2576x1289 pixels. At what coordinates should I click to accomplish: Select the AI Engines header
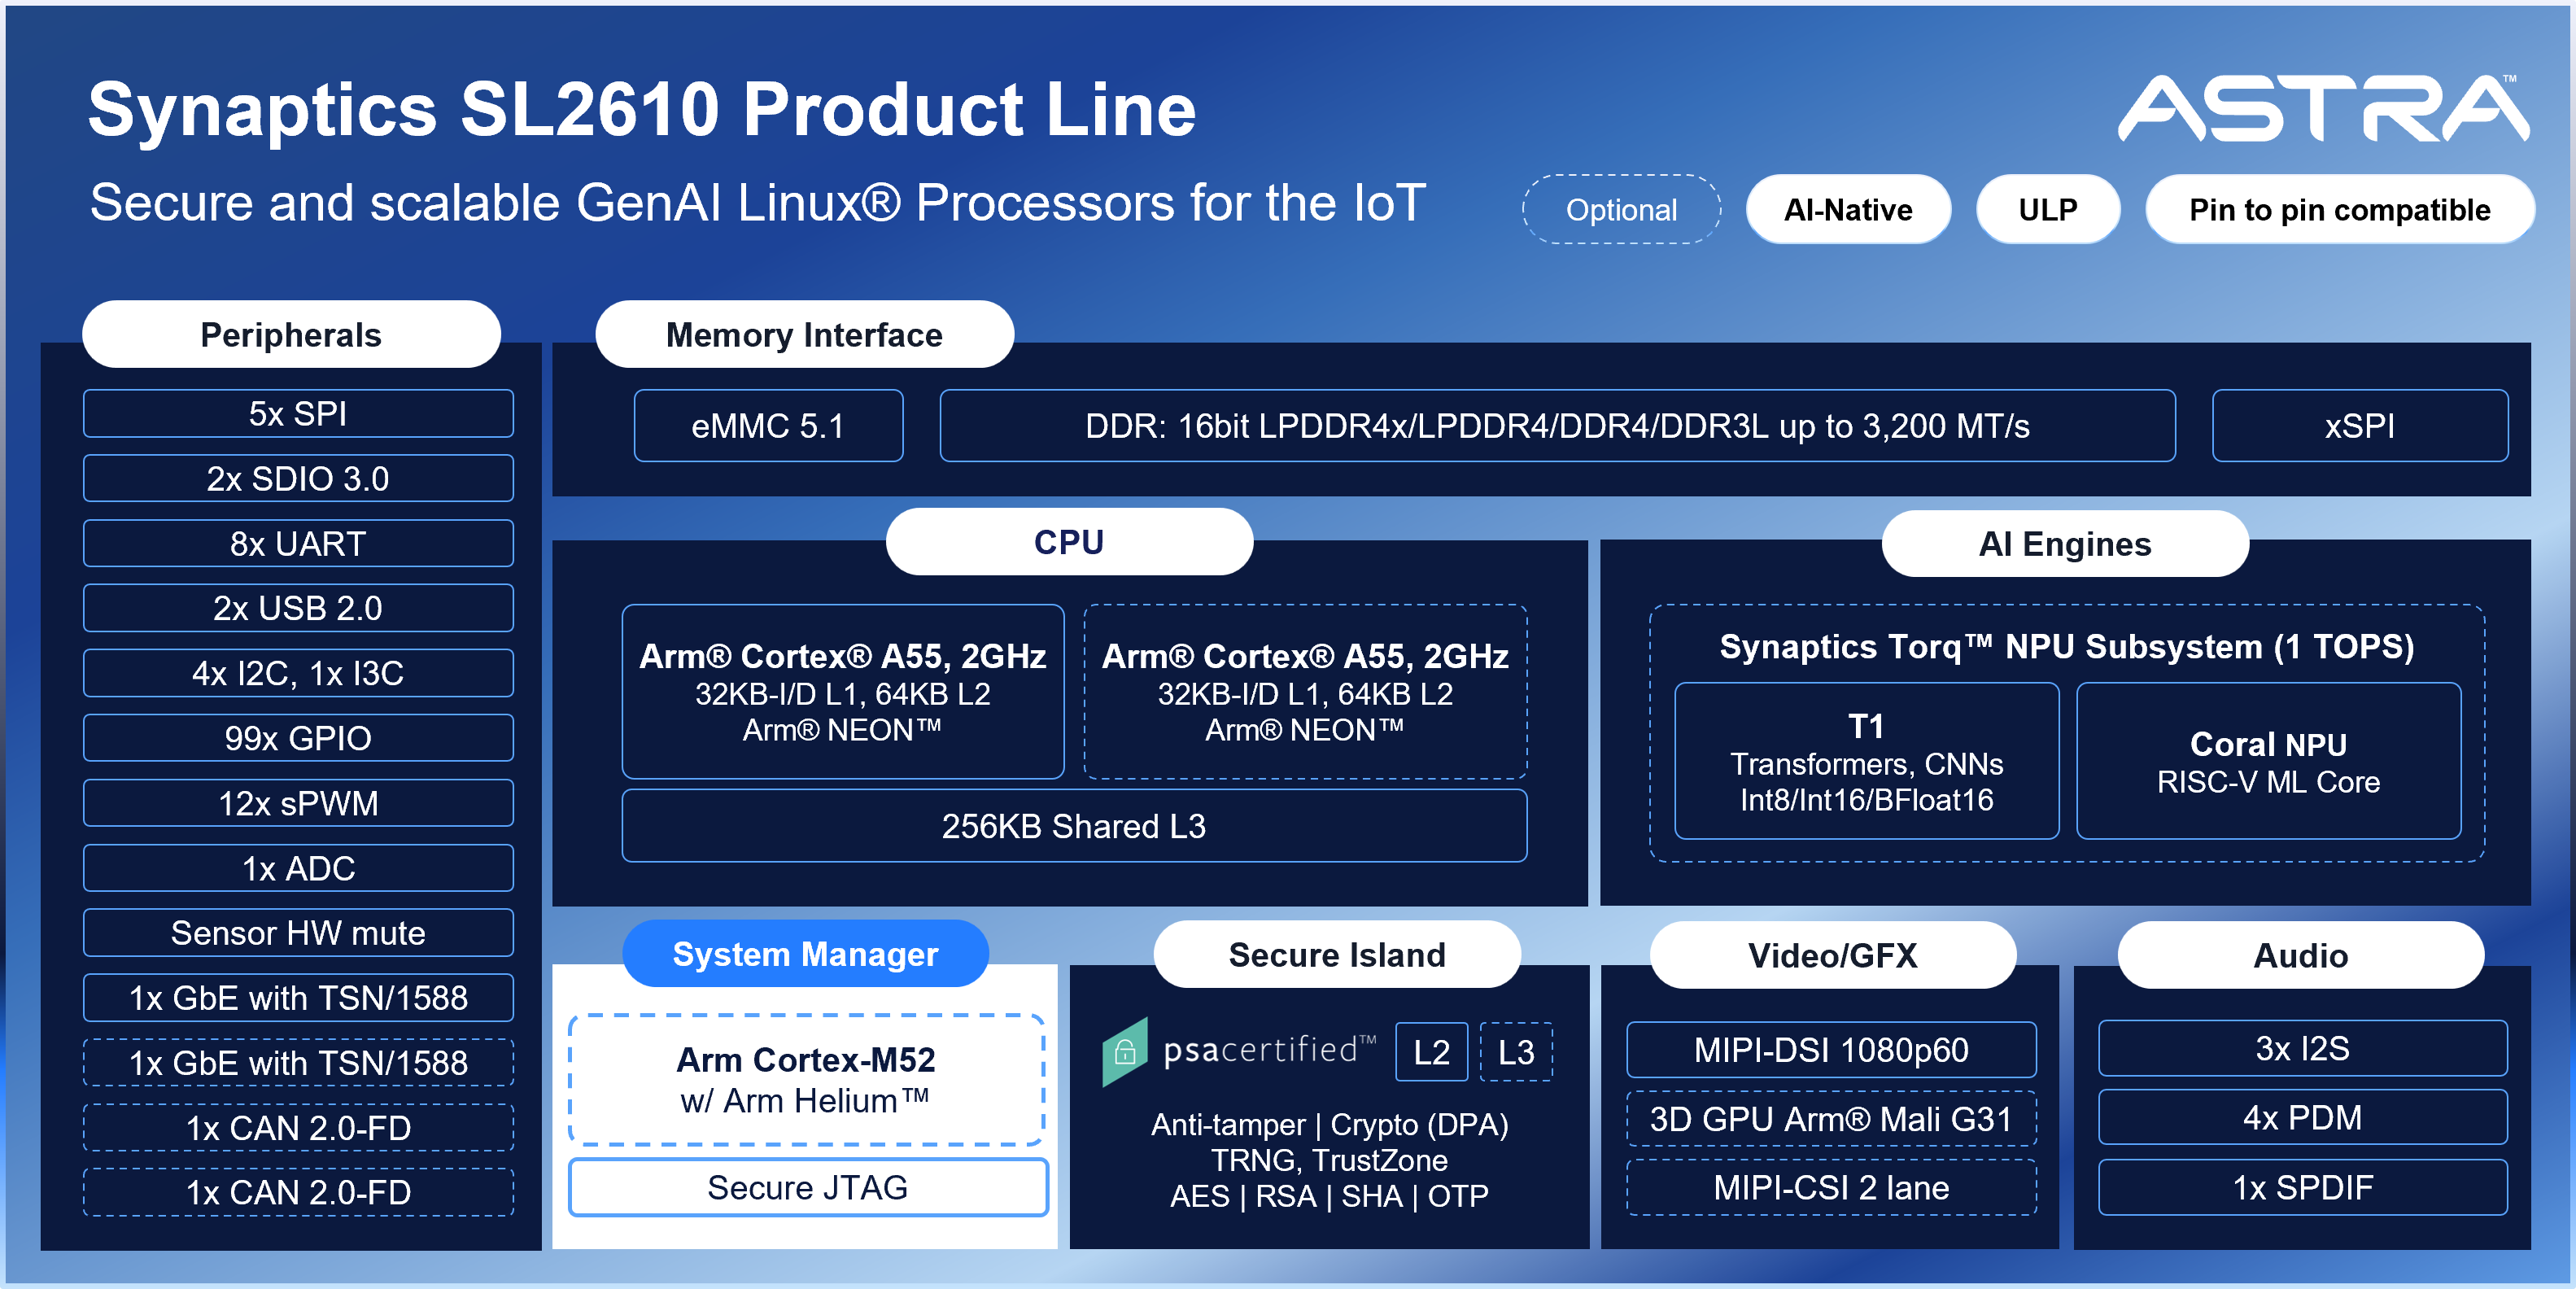[2064, 544]
